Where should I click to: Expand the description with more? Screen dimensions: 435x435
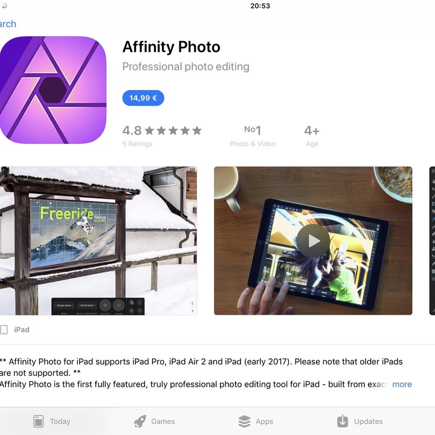coord(402,384)
